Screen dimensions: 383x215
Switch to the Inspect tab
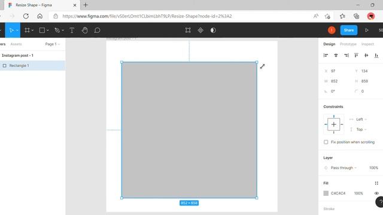click(367, 44)
